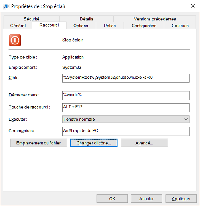Click the Commentaire text field
The width and height of the screenshot is (200, 206).
coord(126,131)
